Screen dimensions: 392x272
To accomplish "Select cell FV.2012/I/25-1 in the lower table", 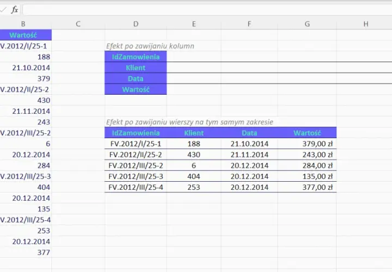I will 136,144.
